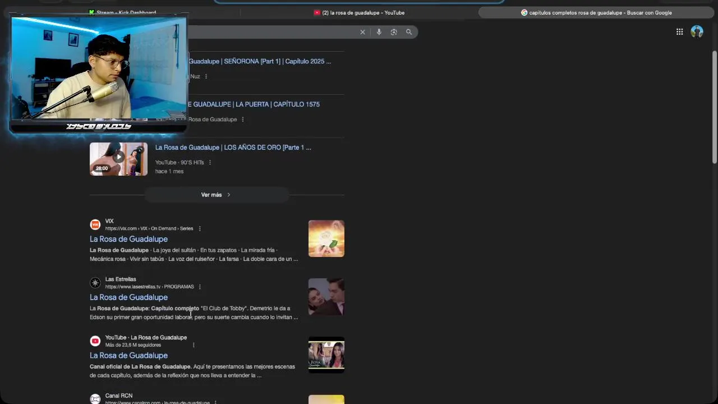Open more options for Las Estrellas result
Viewport: 718px width, 404px height.
point(200,287)
